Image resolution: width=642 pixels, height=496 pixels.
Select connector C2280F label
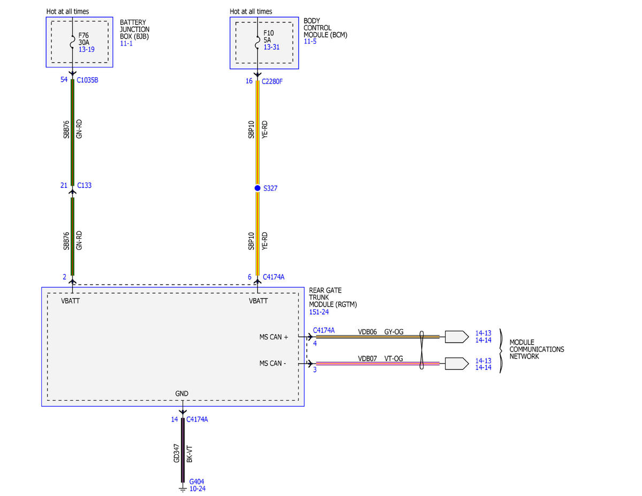click(x=273, y=81)
